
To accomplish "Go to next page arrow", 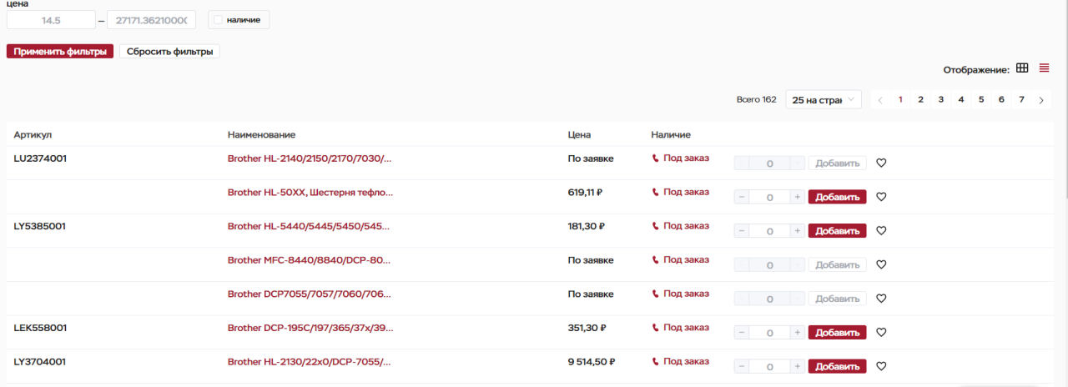I will 1041,100.
